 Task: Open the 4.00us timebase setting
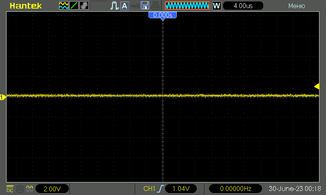coord(243,6)
